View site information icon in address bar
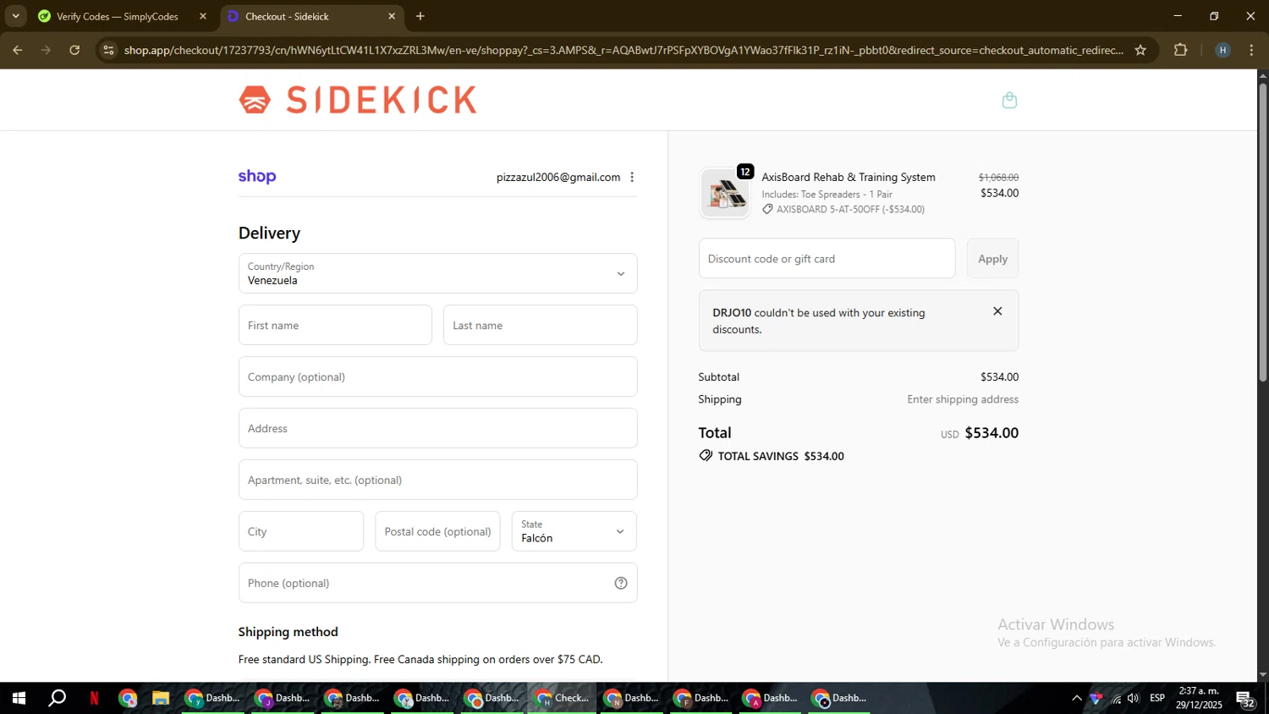The width and height of the screenshot is (1269, 714). click(107, 50)
